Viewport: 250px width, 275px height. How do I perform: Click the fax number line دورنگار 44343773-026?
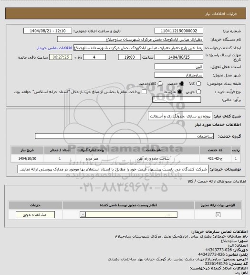226,250
